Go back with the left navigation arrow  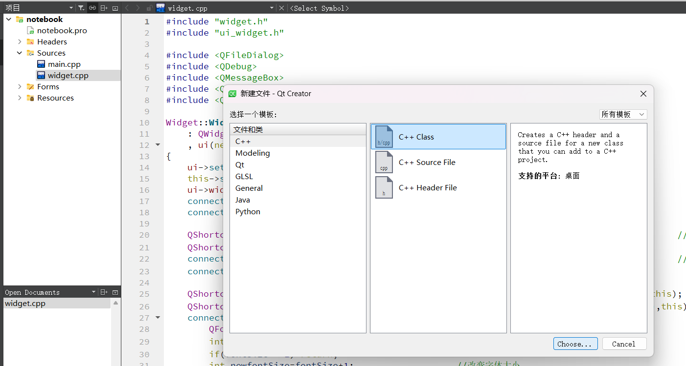(127, 8)
